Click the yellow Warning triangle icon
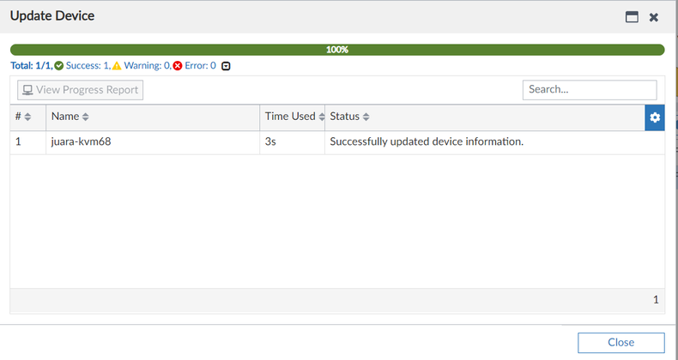 coord(117,65)
